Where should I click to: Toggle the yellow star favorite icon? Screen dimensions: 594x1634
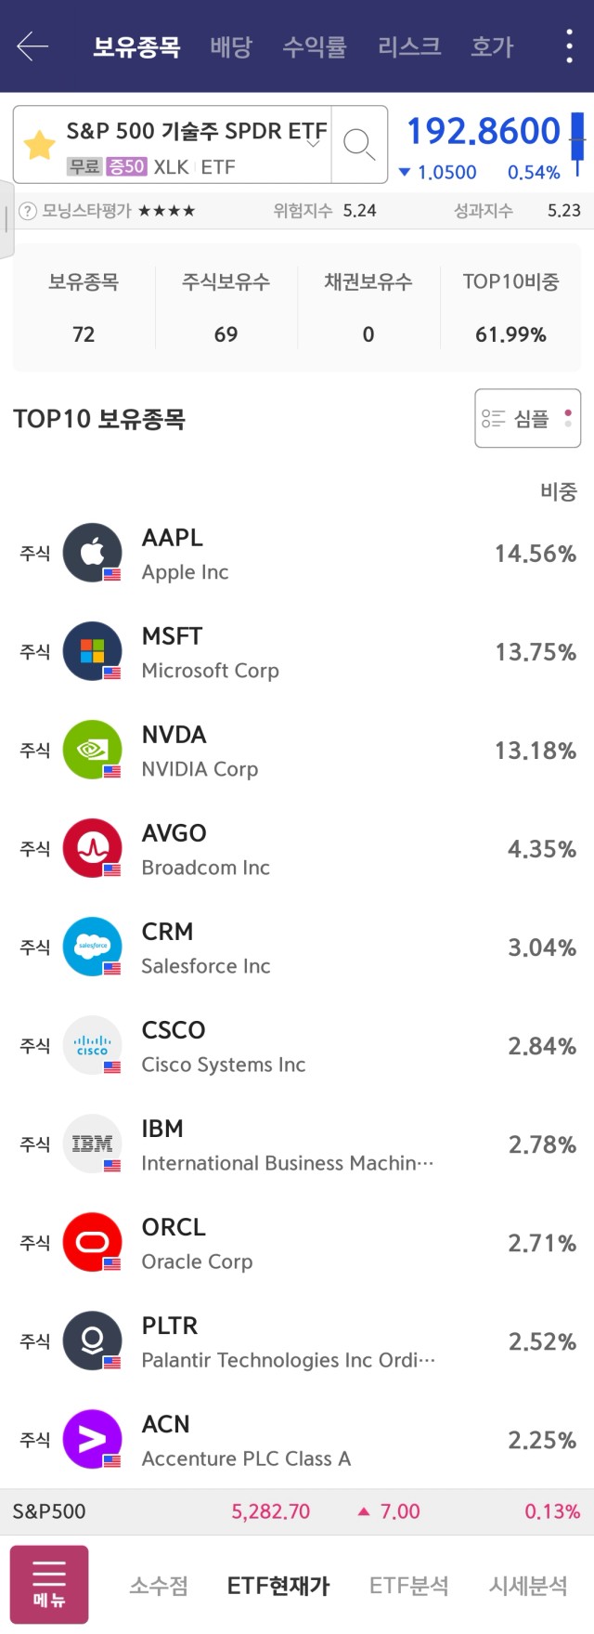(x=40, y=144)
